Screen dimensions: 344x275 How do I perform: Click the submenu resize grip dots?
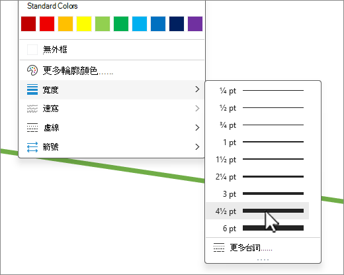tap(263, 260)
